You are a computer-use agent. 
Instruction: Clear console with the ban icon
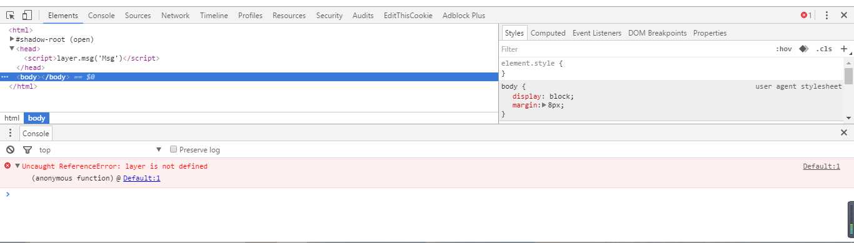coord(10,150)
